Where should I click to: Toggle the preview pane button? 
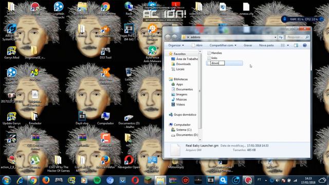pyautogui.click(x=296, y=45)
